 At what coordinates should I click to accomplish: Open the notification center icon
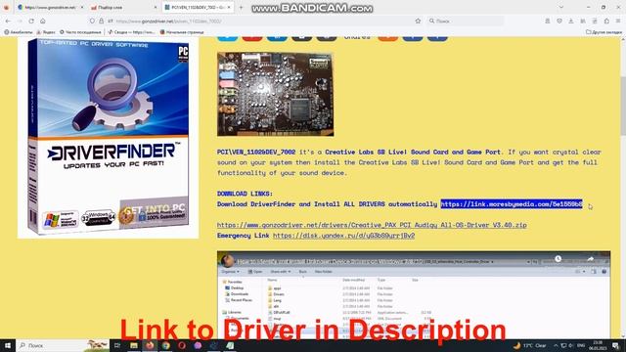click(x=616, y=345)
